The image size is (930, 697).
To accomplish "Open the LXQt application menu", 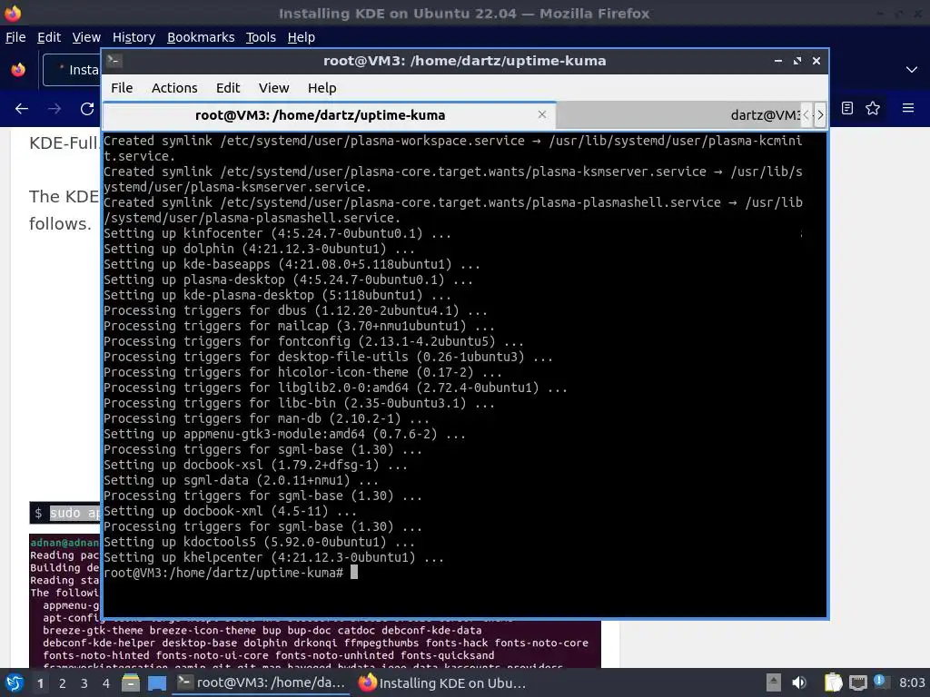I will [14, 682].
